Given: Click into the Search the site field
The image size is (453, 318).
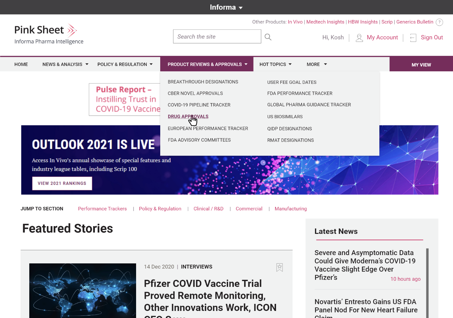Looking at the screenshot, I should pyautogui.click(x=217, y=37).
